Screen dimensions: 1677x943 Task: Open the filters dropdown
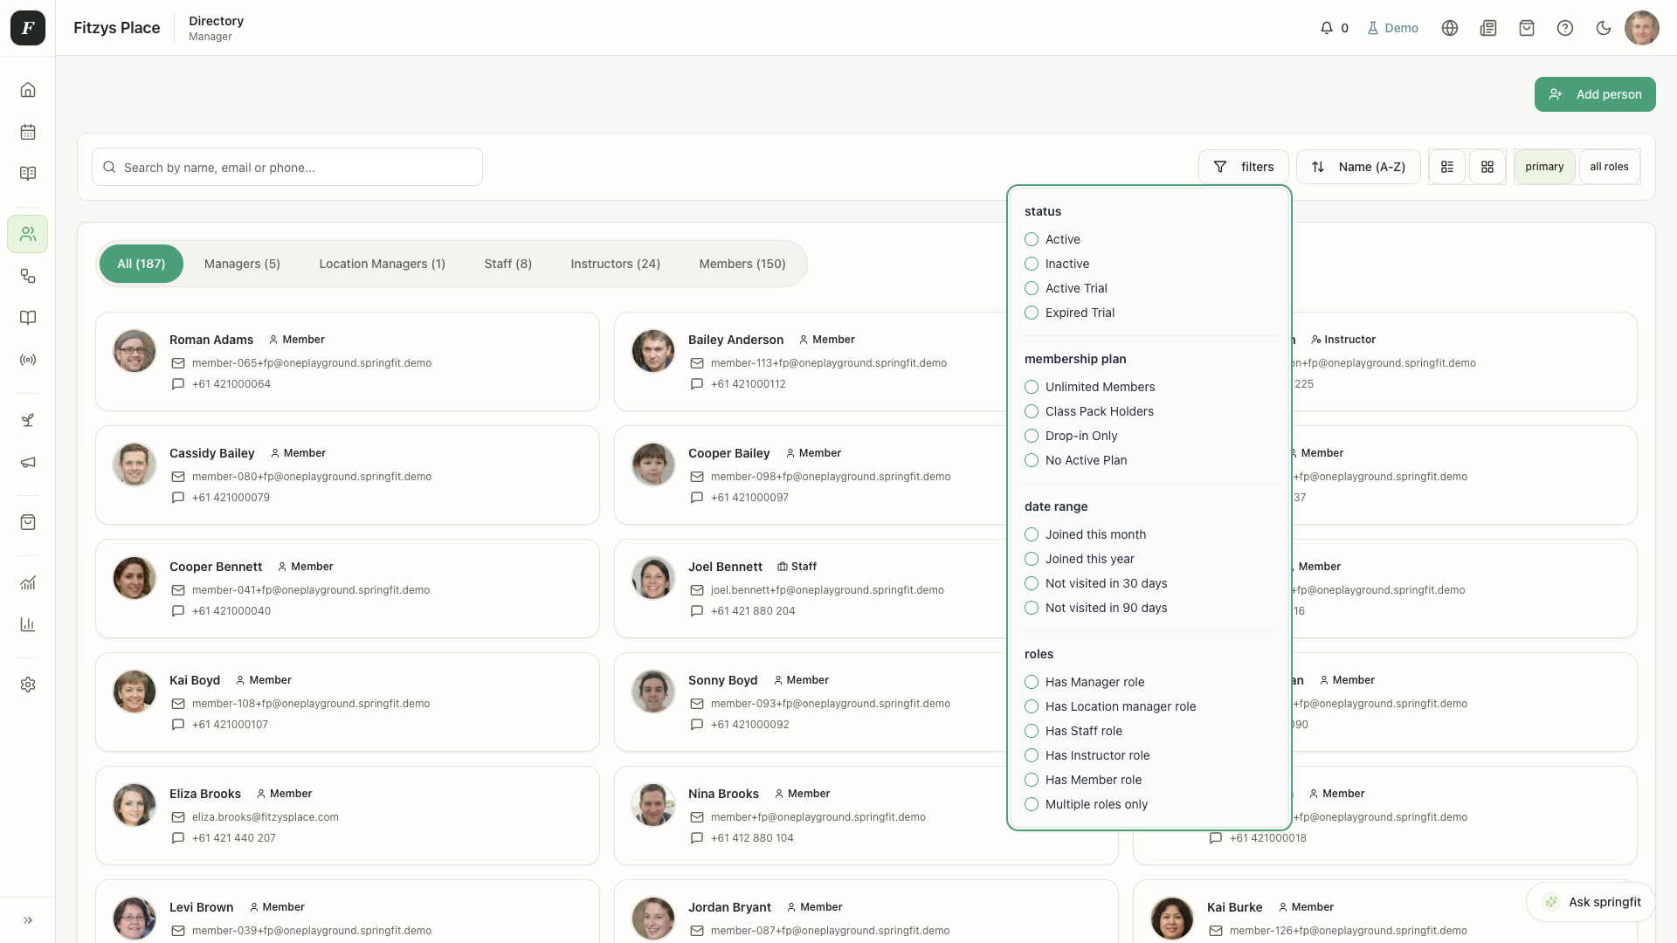1244,167
